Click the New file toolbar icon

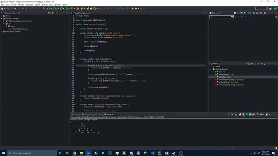coord(3,9)
